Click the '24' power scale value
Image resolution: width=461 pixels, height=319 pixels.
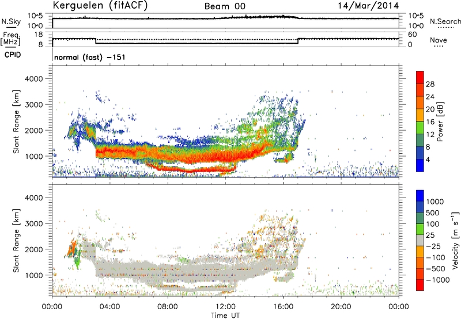pyautogui.click(x=430, y=97)
